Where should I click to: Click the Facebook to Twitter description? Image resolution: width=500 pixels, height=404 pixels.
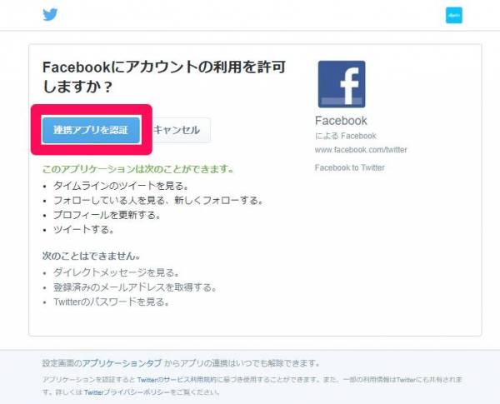(349, 167)
